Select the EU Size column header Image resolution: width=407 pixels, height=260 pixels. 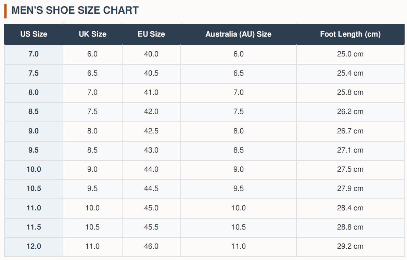pos(151,34)
